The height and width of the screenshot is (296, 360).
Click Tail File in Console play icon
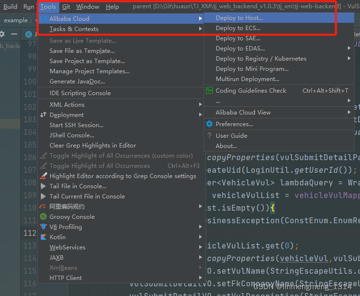pos(43,186)
